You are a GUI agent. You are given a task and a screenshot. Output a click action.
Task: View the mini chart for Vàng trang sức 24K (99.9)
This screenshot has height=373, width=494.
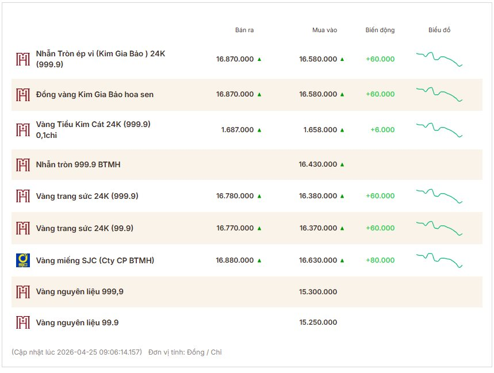click(439, 228)
